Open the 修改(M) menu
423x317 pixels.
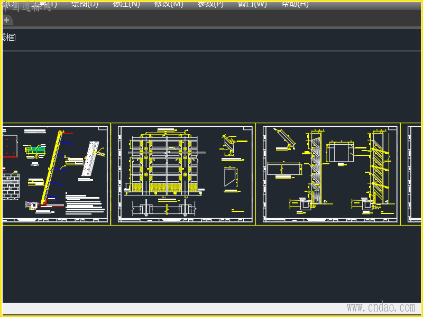(x=169, y=4)
